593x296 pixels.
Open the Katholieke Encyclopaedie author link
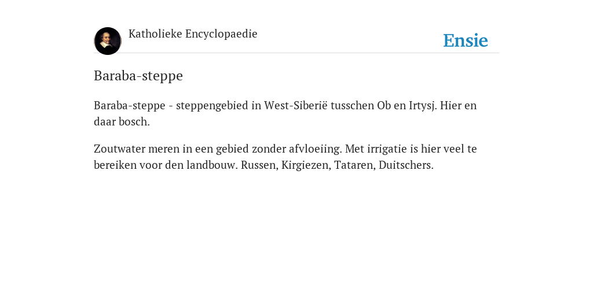(x=193, y=34)
